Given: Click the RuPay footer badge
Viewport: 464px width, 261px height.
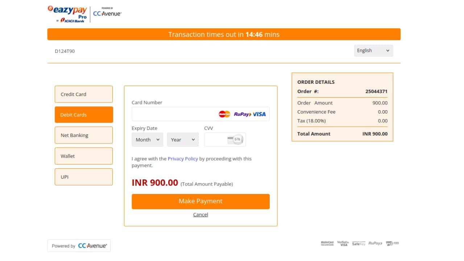Looking at the screenshot, I should pyautogui.click(x=375, y=243).
